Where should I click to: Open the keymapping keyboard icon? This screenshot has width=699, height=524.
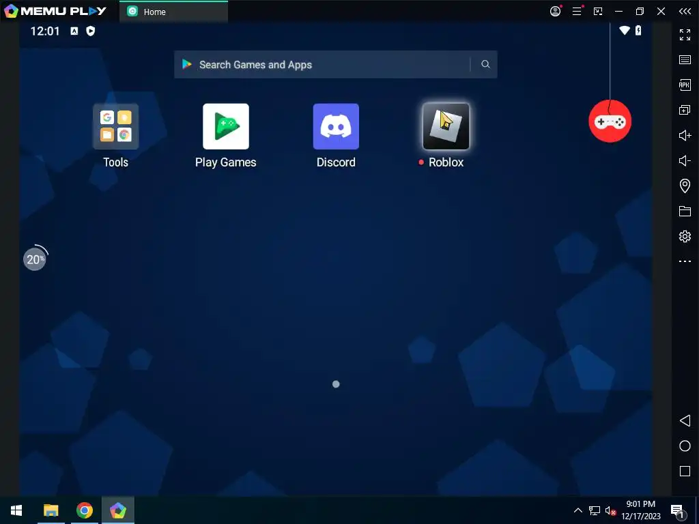tap(685, 60)
